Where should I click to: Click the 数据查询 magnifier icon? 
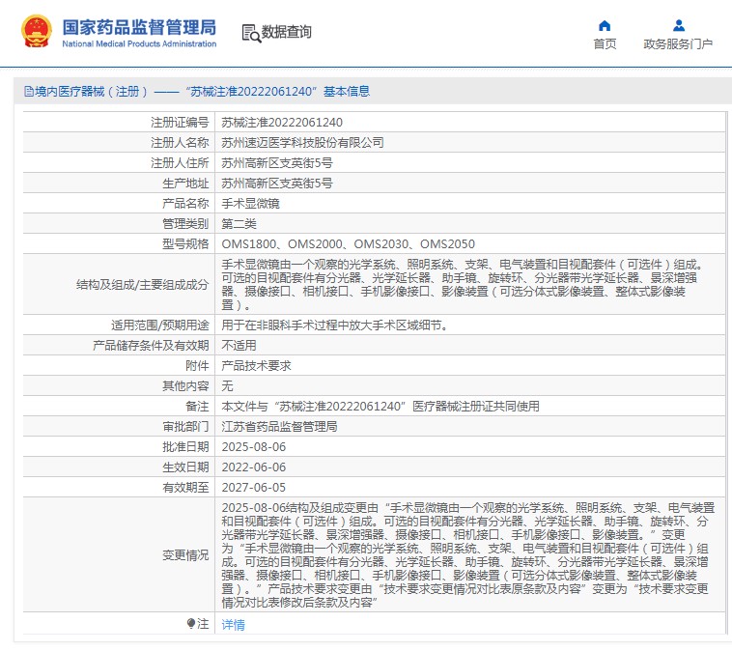click(x=251, y=33)
